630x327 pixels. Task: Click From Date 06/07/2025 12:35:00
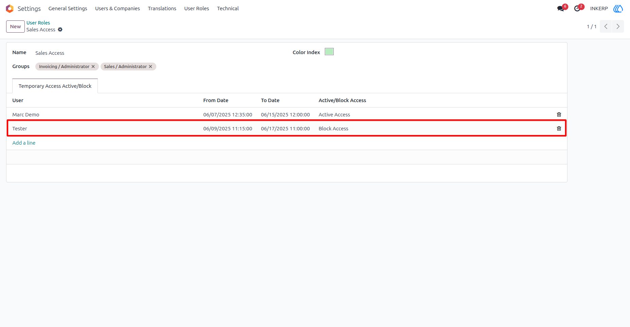[x=228, y=115]
